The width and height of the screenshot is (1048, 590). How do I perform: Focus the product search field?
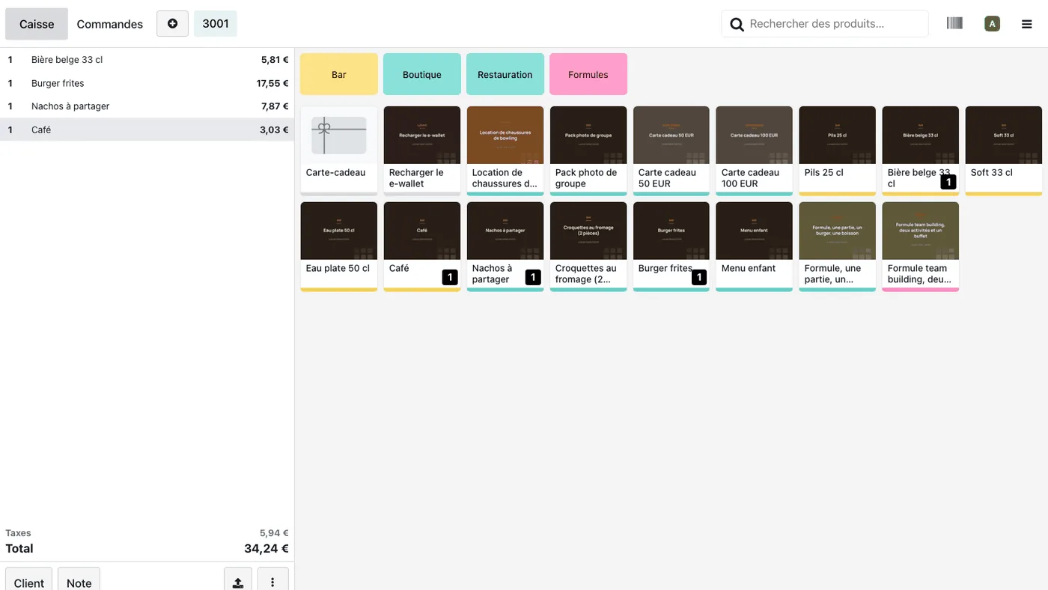coord(825,24)
